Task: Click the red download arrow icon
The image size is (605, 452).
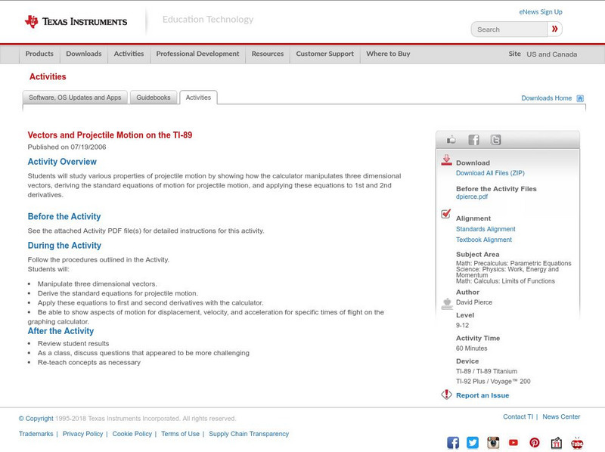Action: coord(446,160)
